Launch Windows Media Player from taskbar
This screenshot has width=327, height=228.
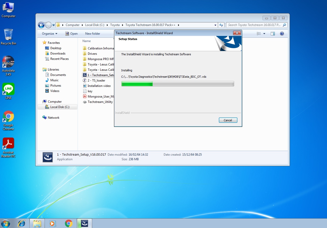click(x=53, y=223)
